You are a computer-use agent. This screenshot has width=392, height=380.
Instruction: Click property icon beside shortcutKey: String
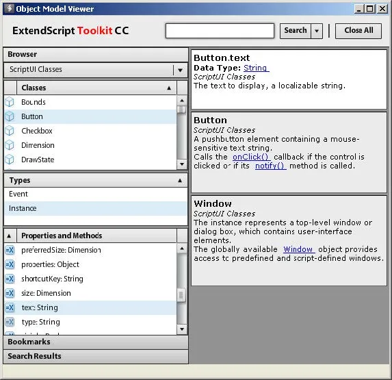pyautogui.click(x=10, y=279)
